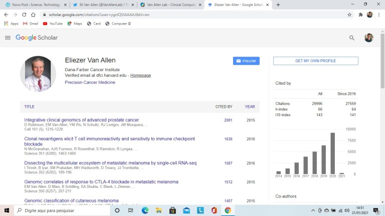Click the 2020 citations bar in chart
385x216 pixels.
332,153
